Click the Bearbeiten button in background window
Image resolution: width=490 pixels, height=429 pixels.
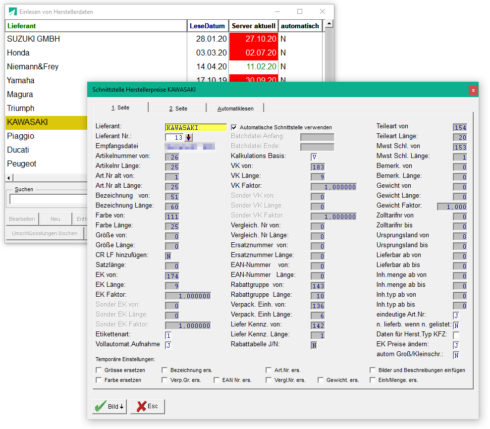click(22, 219)
